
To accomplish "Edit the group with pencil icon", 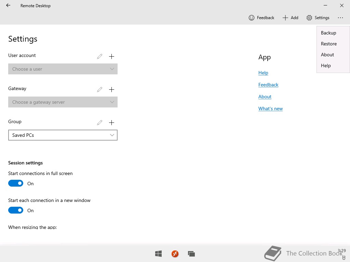I will [99, 122].
